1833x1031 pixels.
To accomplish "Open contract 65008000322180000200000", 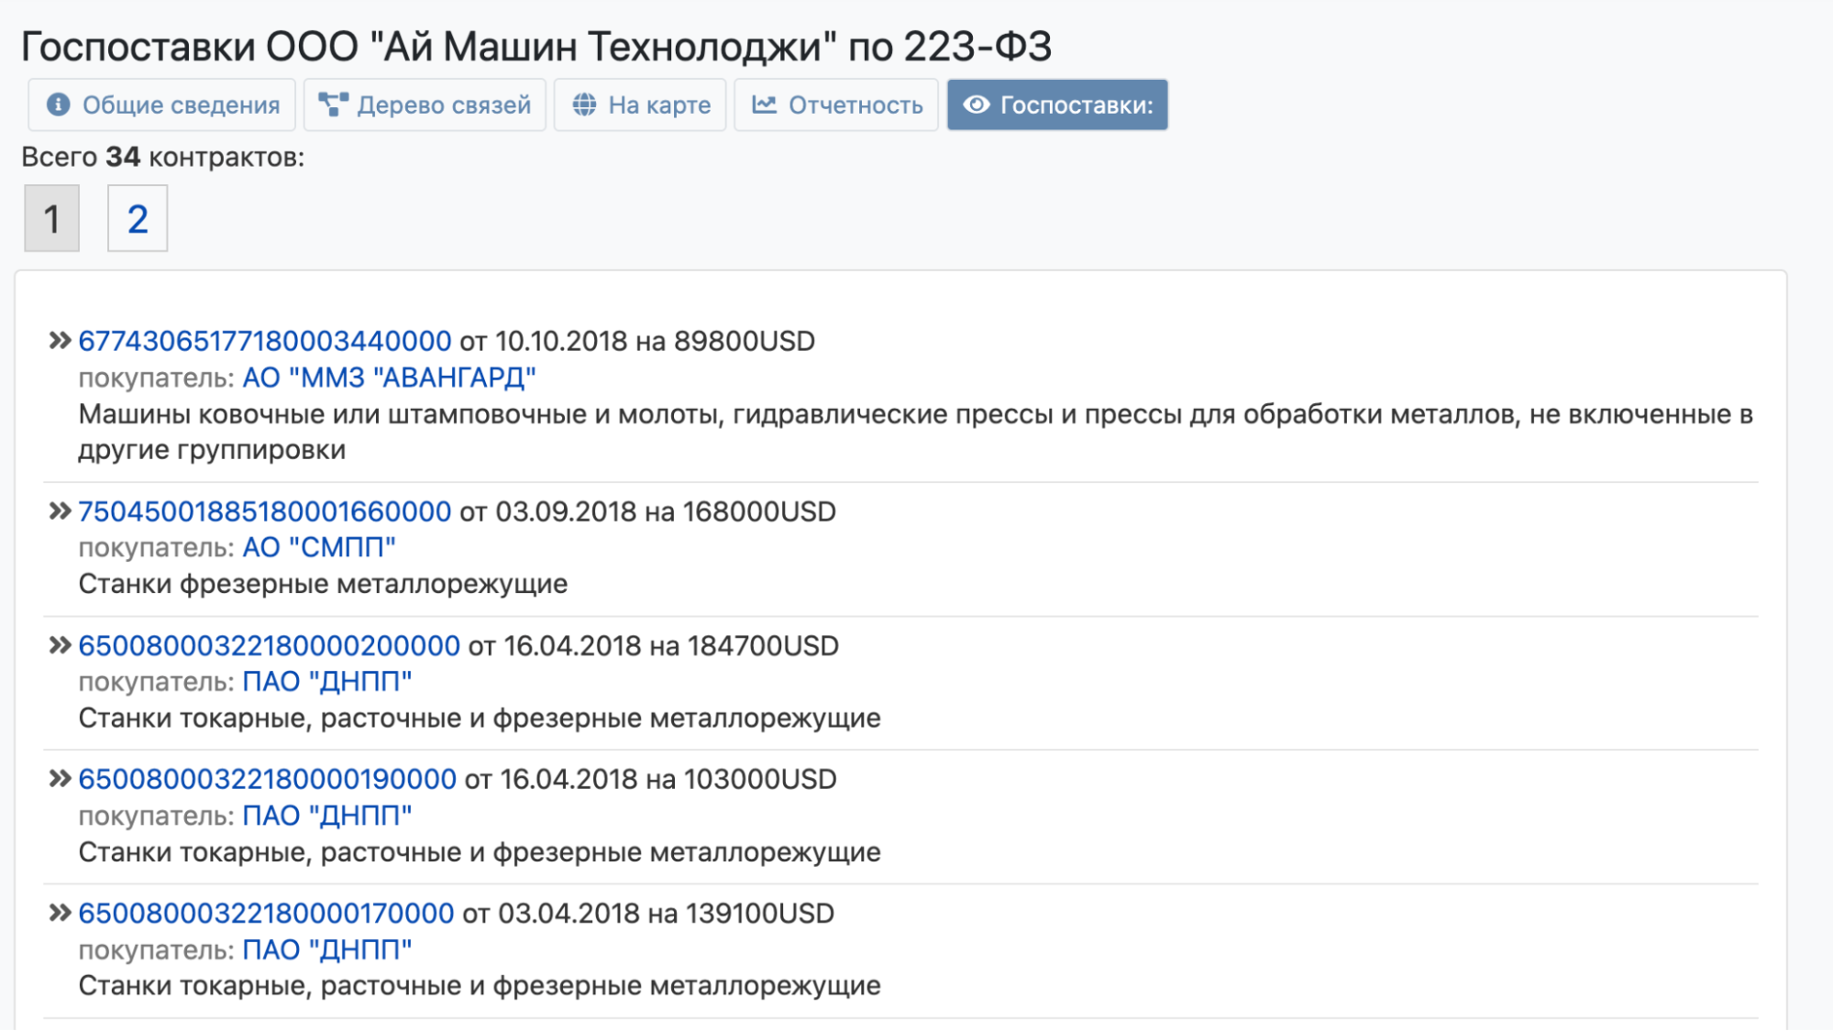I will coord(270,645).
